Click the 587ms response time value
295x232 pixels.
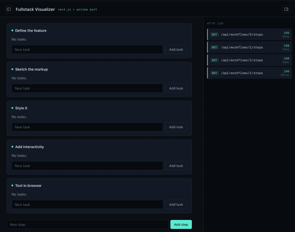pyautogui.click(x=285, y=75)
